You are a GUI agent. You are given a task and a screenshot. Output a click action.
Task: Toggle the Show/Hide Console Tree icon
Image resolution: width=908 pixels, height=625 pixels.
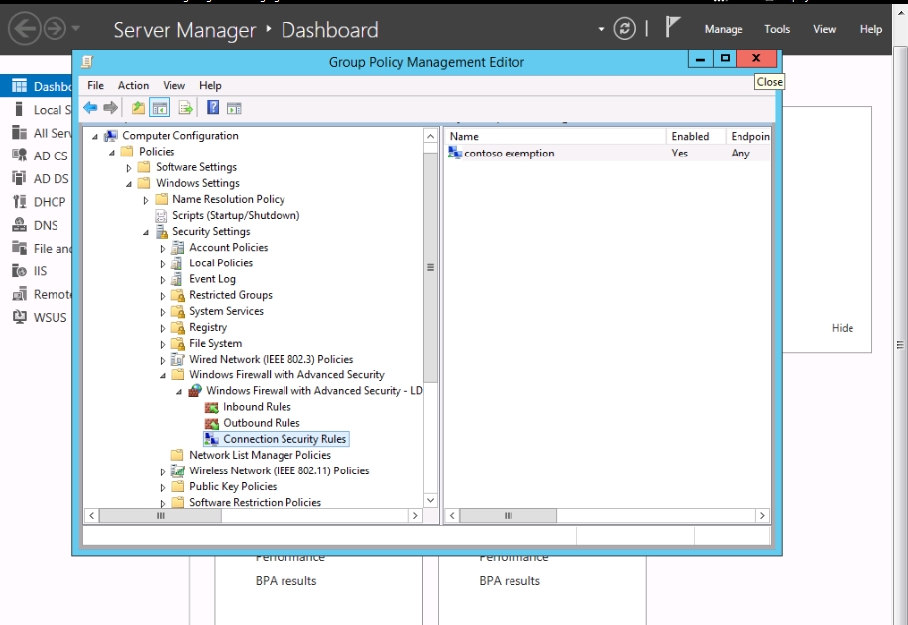(x=159, y=108)
